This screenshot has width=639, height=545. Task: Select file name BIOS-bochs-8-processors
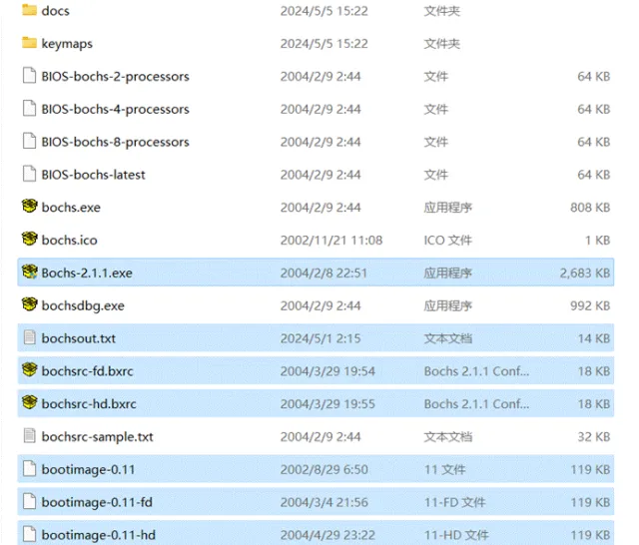(x=116, y=142)
